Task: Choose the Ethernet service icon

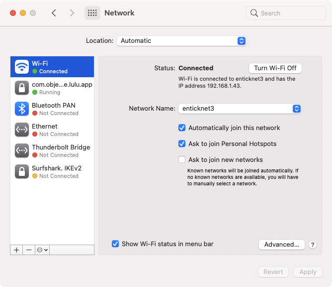Action: 22,130
